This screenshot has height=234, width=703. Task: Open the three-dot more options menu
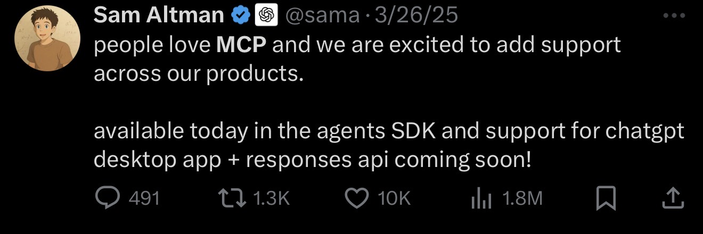[674, 15]
